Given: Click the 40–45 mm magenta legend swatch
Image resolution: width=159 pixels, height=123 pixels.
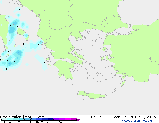Looking at the screenshot, I should point(68,120).
